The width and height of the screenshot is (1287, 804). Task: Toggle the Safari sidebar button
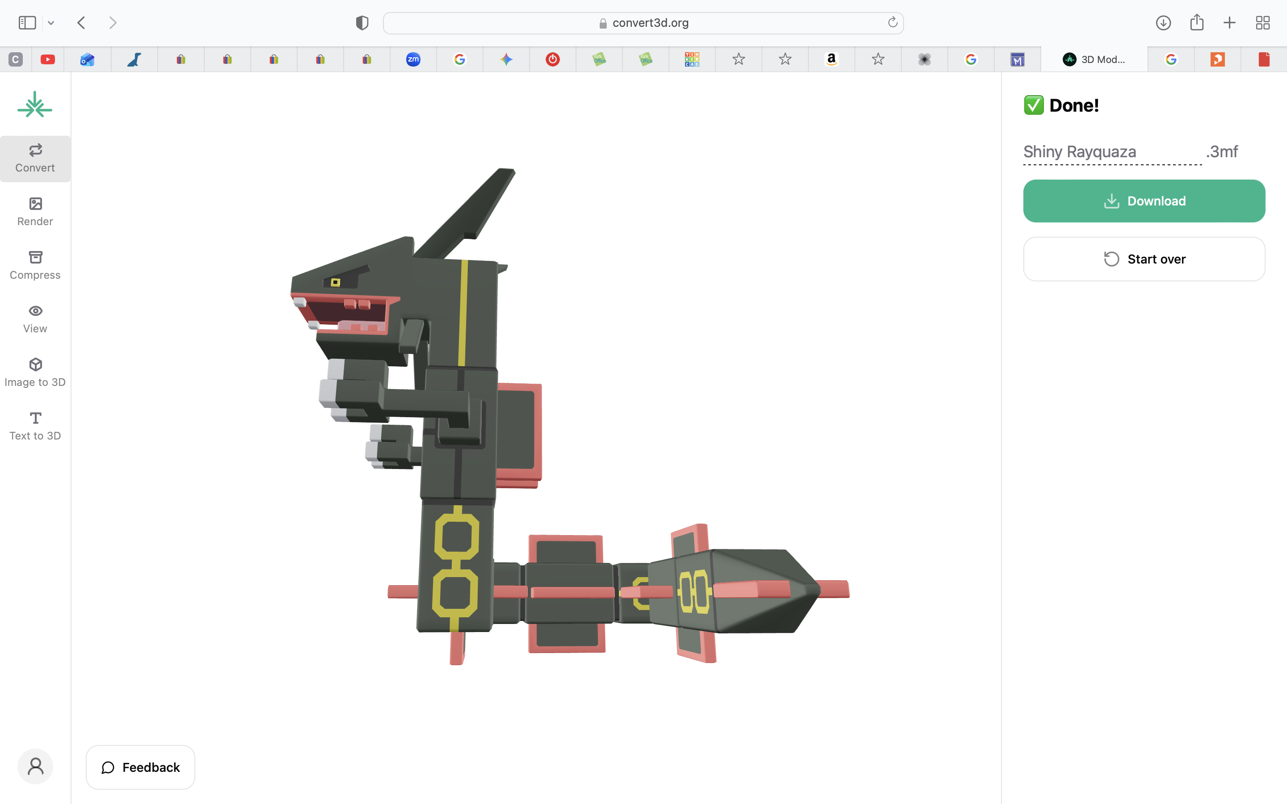pyautogui.click(x=27, y=23)
